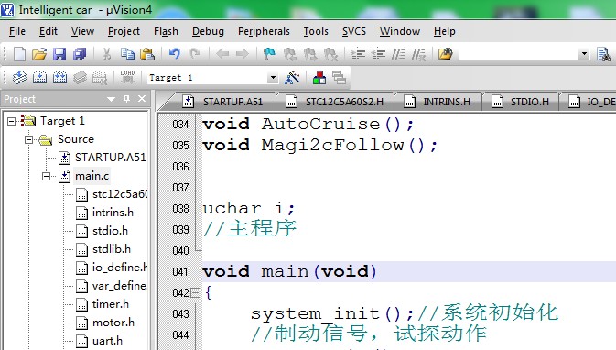Collapse the code block at line 042
The image size is (616, 350).
tap(195, 292)
